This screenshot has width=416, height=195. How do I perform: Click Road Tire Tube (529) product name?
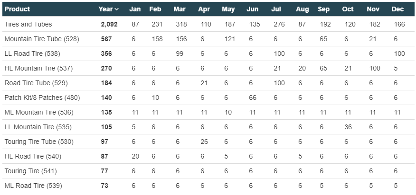[x=36, y=83]
